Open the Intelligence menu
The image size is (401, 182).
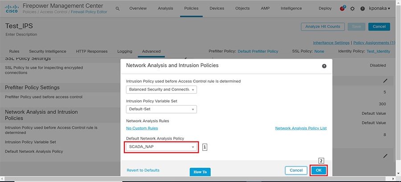[291, 8]
